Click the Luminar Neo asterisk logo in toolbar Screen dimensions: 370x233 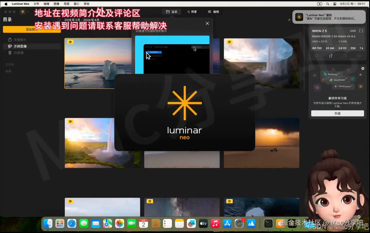point(23,11)
